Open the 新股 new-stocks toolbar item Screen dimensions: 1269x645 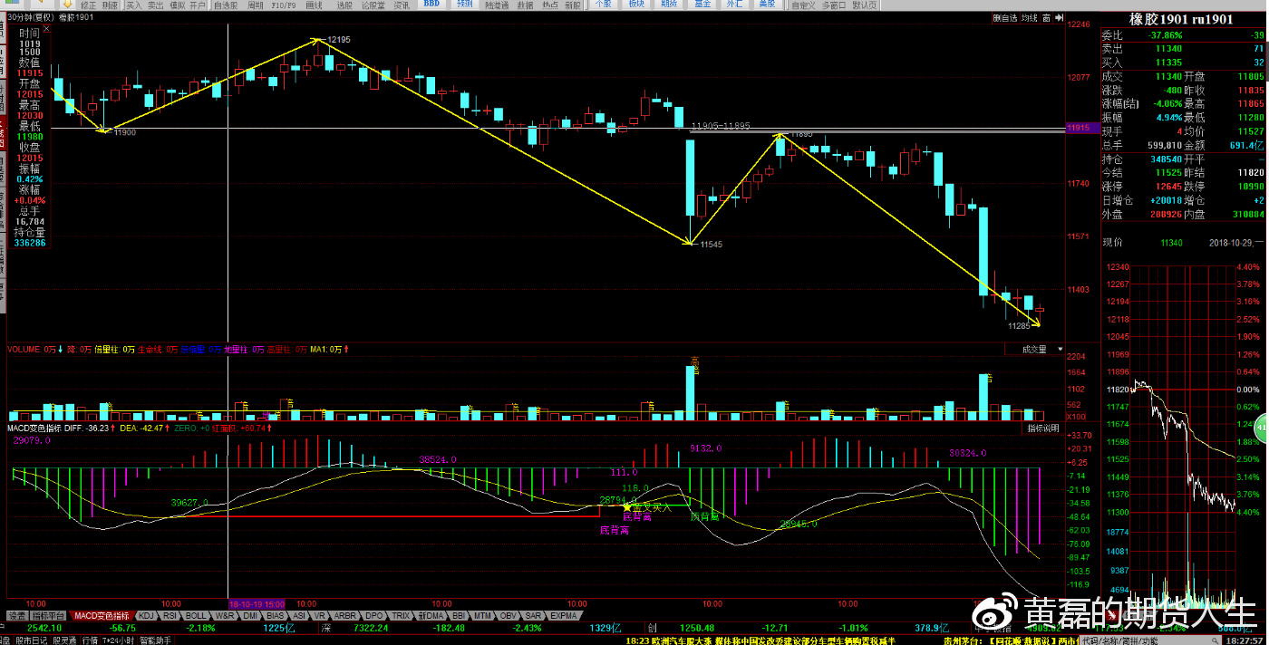click(x=573, y=5)
